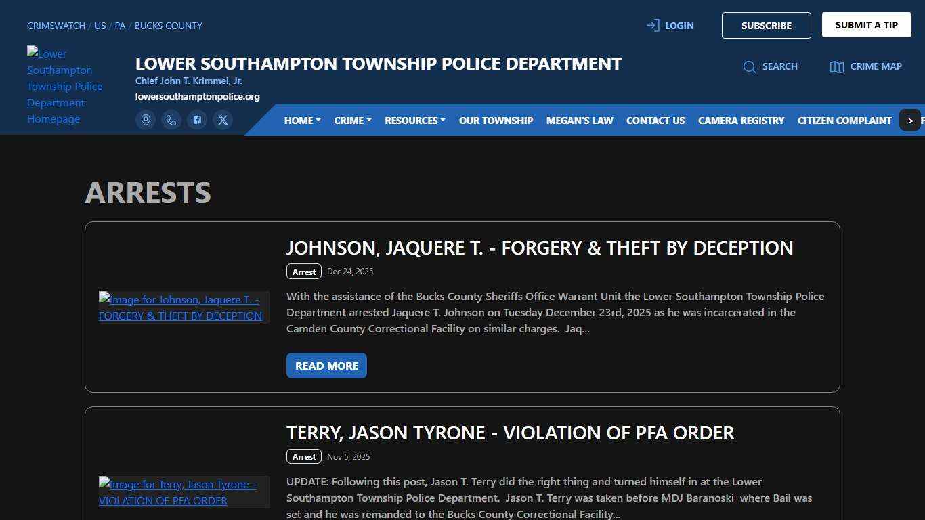
Task: Click the phone contact icon
Action: (x=171, y=120)
